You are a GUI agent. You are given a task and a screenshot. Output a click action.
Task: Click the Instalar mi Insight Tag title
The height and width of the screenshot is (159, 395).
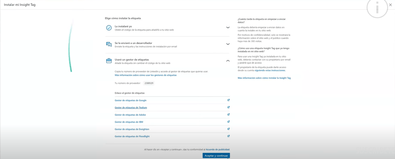(x=20, y=5)
